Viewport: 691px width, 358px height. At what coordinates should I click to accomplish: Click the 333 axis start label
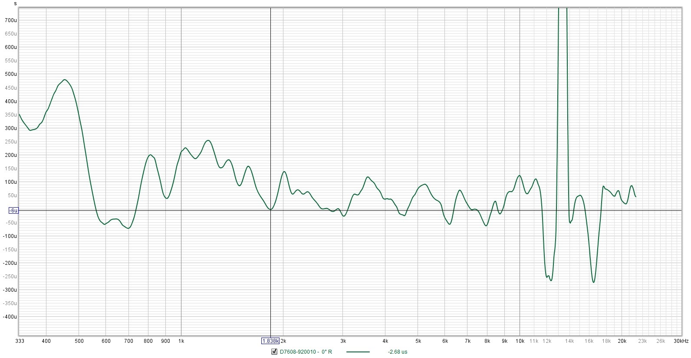point(20,341)
